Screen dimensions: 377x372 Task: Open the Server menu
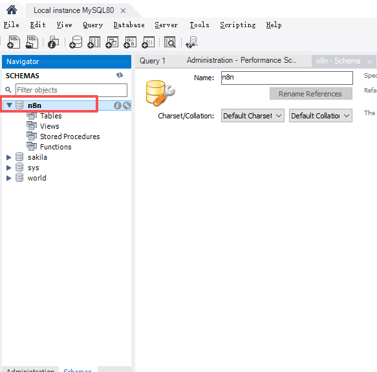[166, 25]
